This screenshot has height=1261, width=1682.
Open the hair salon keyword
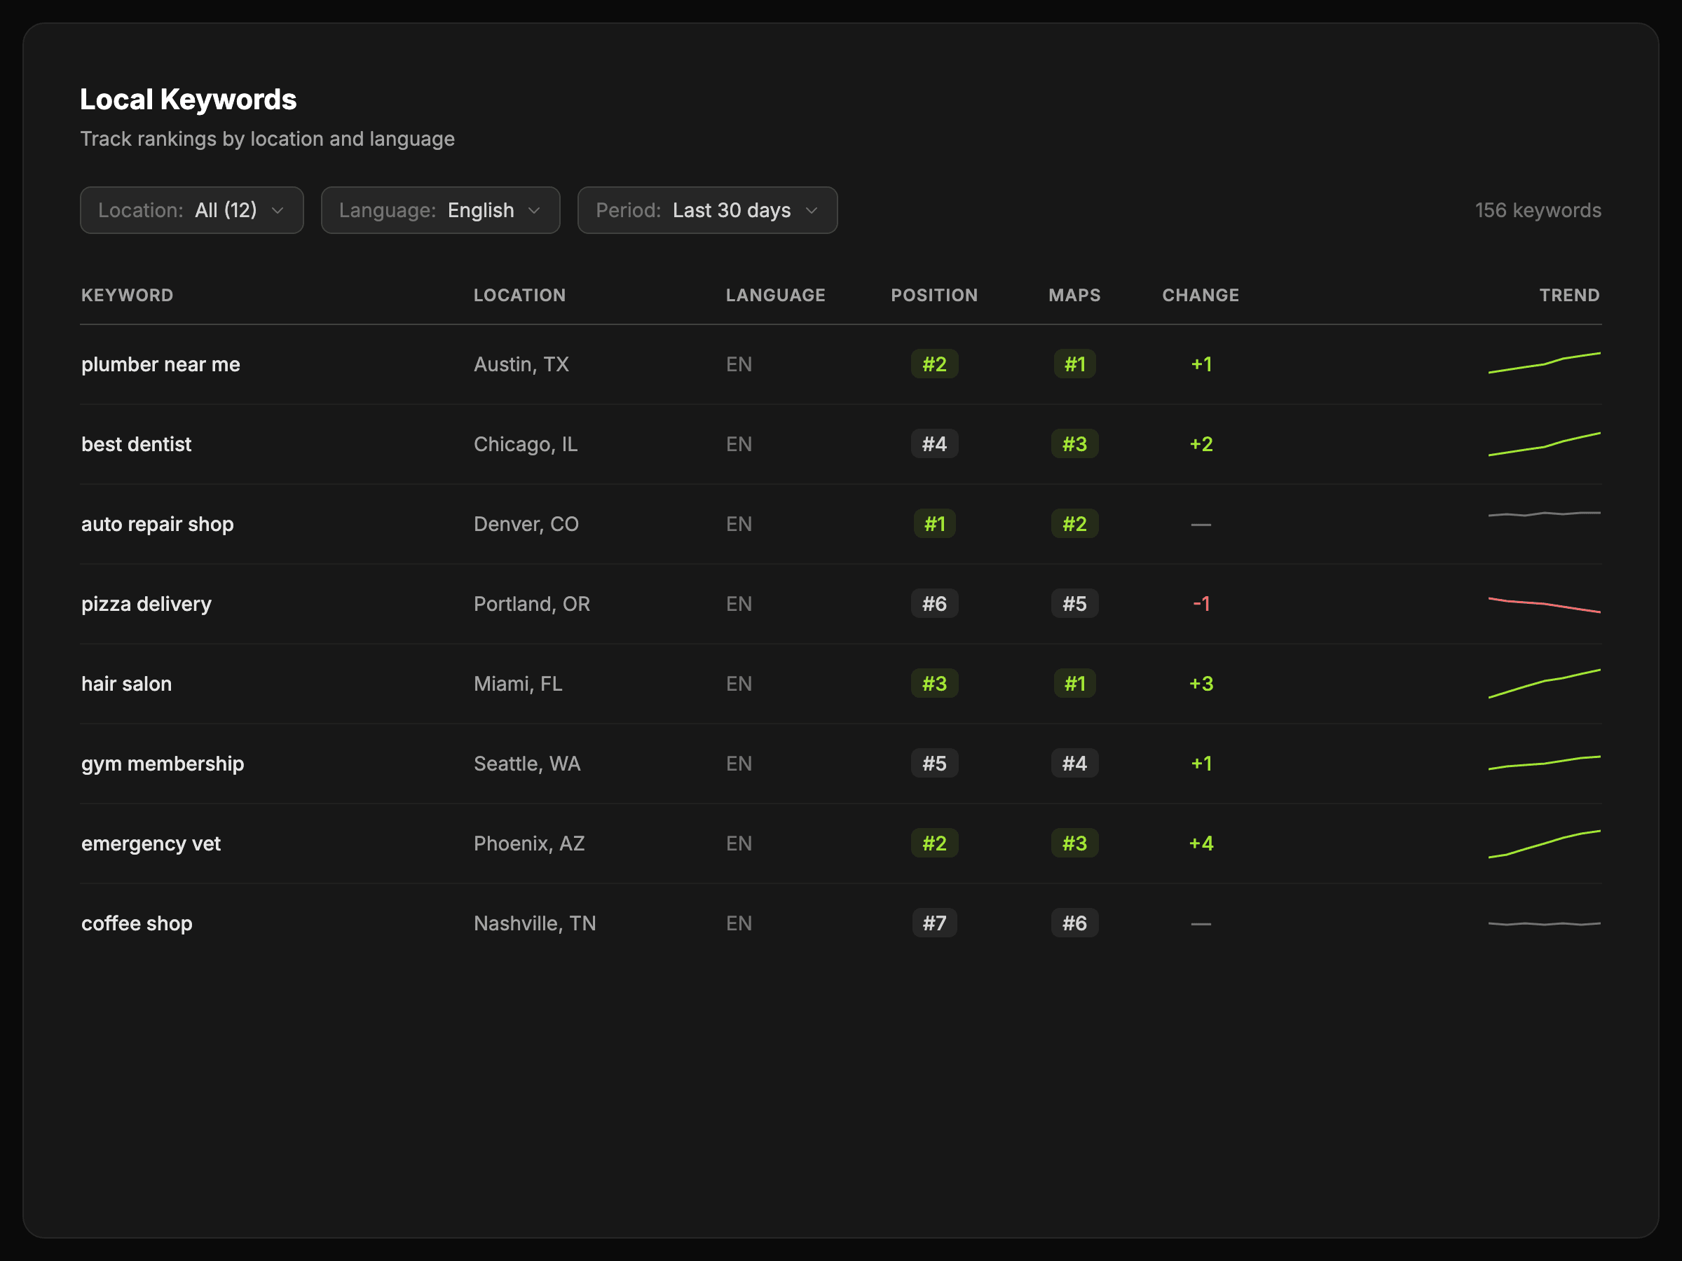pos(126,683)
